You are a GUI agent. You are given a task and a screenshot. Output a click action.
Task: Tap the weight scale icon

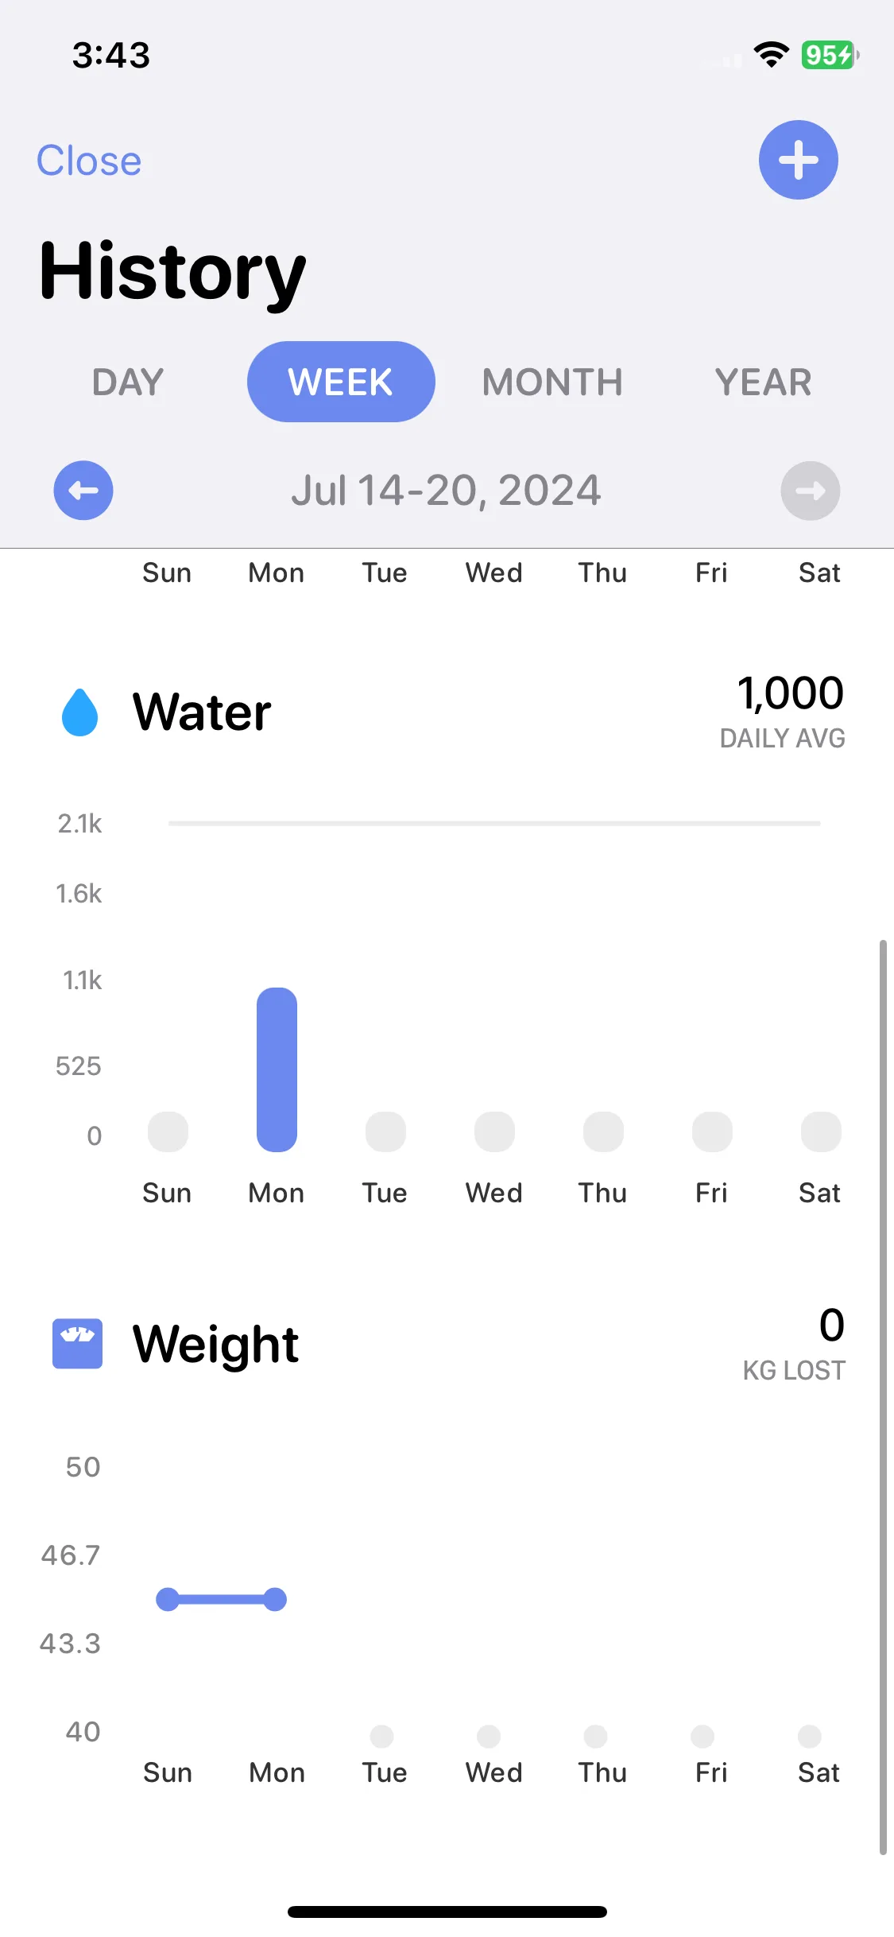click(77, 1344)
